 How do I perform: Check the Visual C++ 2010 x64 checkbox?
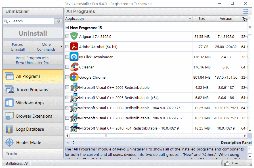(67, 128)
